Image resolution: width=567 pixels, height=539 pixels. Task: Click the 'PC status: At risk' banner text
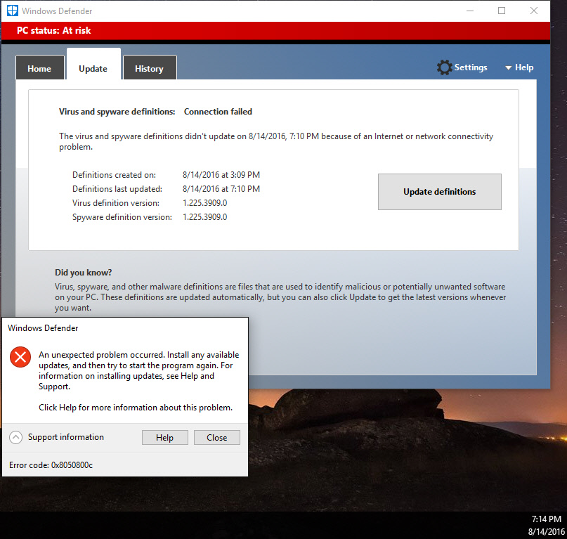(54, 30)
